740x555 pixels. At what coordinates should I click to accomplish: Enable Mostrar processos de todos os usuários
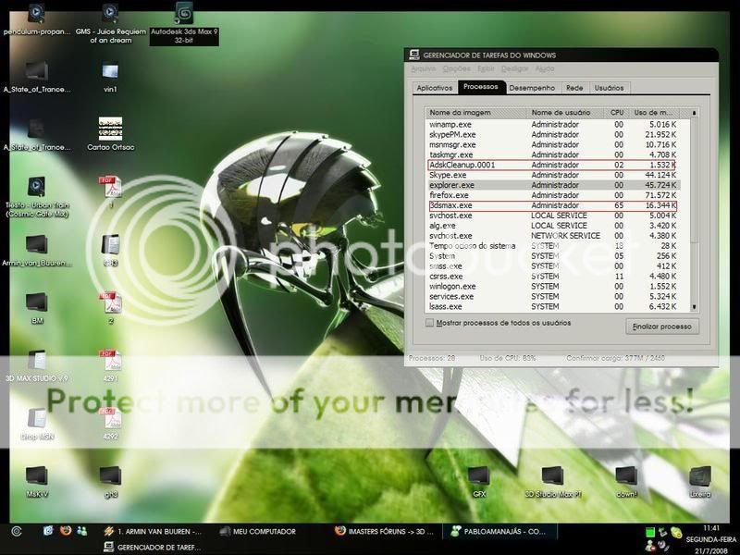pyautogui.click(x=429, y=323)
